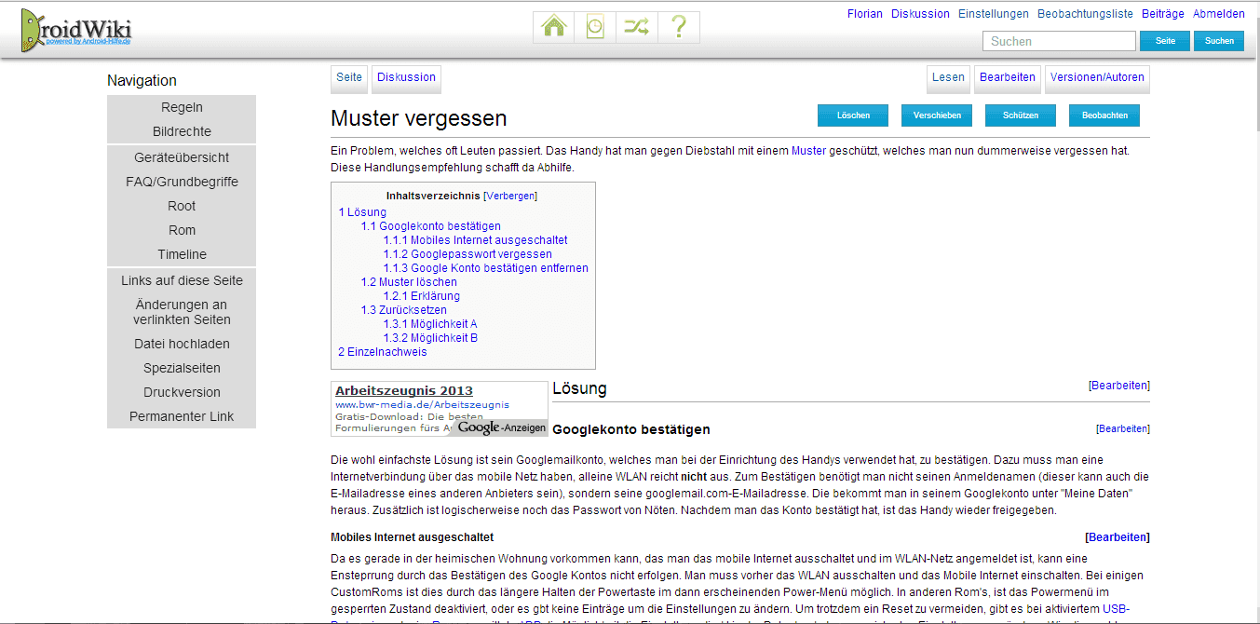Jump to 1.1.2 Googlepasswort vergessen

pyautogui.click(x=467, y=254)
